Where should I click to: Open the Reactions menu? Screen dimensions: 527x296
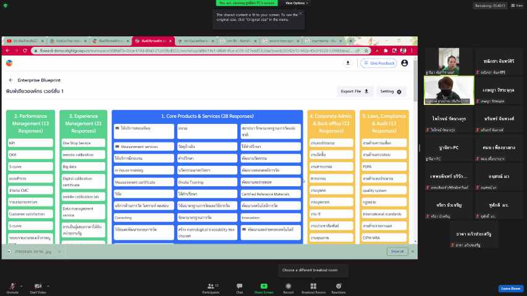pos(339,286)
